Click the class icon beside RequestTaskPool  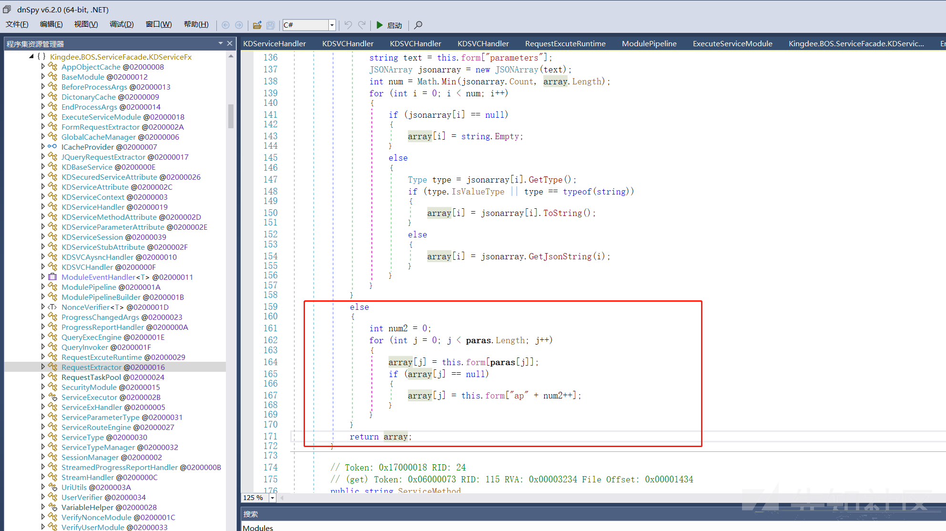[52, 377]
